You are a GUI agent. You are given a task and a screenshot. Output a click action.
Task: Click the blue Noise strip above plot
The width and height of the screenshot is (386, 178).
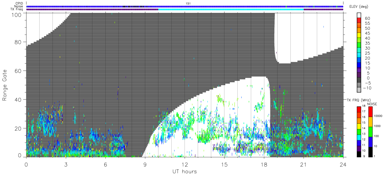pyautogui.click(x=185, y=6)
